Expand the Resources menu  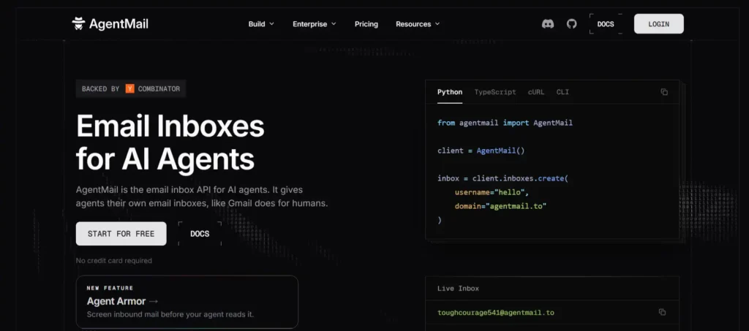(x=418, y=24)
